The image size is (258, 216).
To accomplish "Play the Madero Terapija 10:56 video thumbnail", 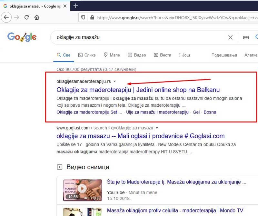I will pos(83,190).
